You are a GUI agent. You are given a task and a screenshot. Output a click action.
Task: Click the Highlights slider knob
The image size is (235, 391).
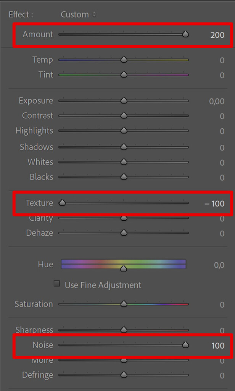pyautogui.click(x=124, y=131)
